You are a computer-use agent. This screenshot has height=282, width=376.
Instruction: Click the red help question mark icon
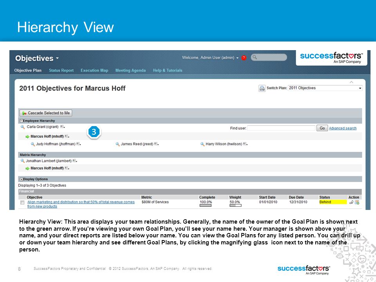[x=244, y=58]
